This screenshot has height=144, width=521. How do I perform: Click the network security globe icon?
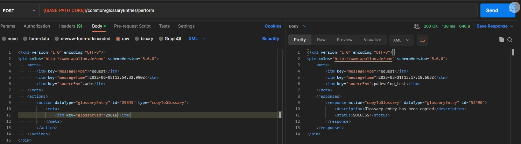click(416, 26)
